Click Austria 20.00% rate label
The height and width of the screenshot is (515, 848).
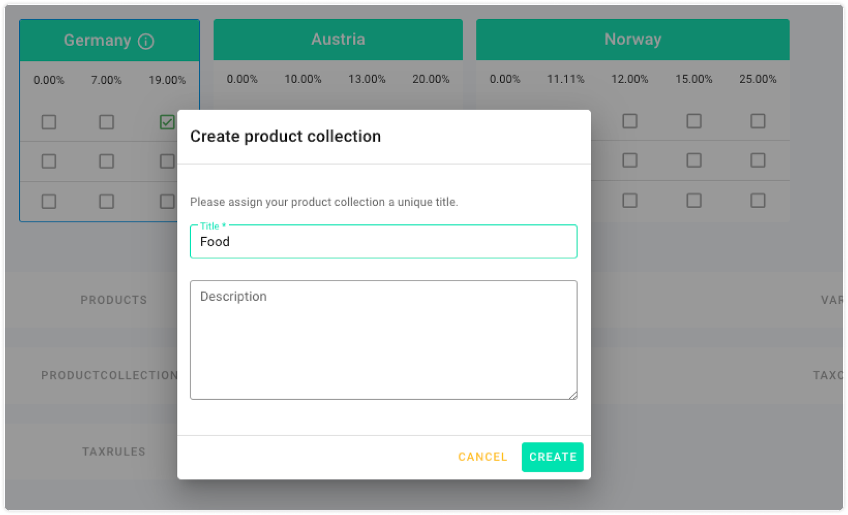point(431,79)
